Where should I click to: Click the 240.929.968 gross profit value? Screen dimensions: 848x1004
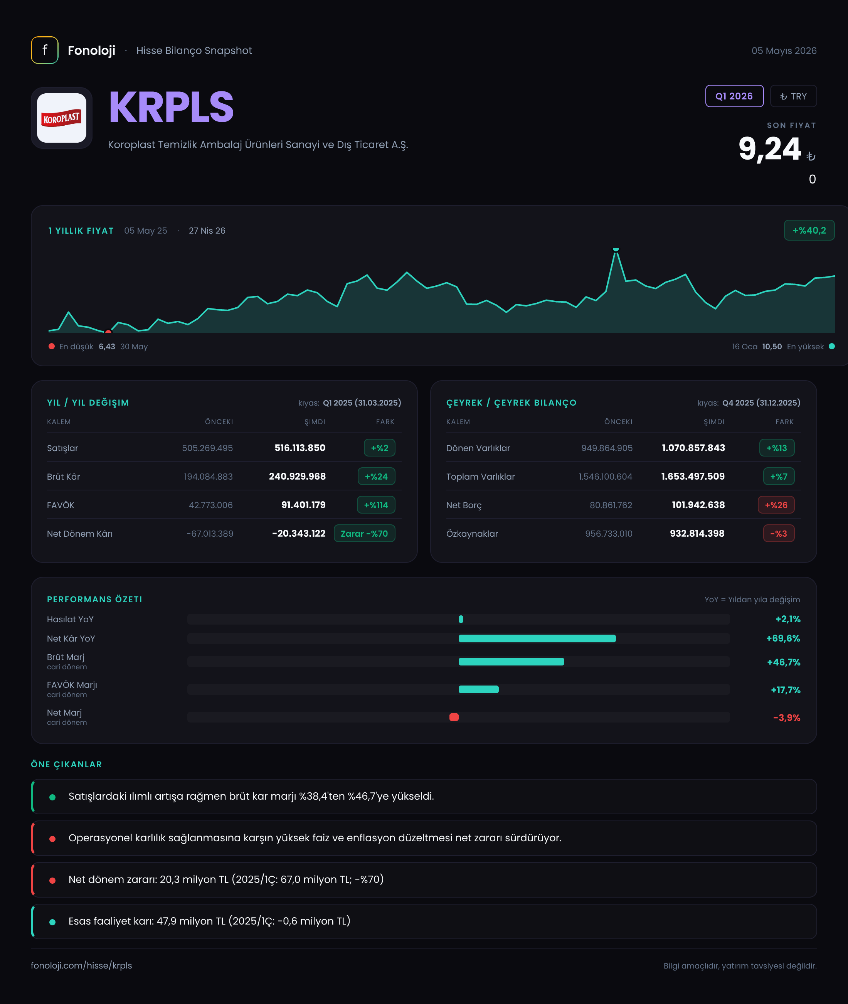coord(297,476)
